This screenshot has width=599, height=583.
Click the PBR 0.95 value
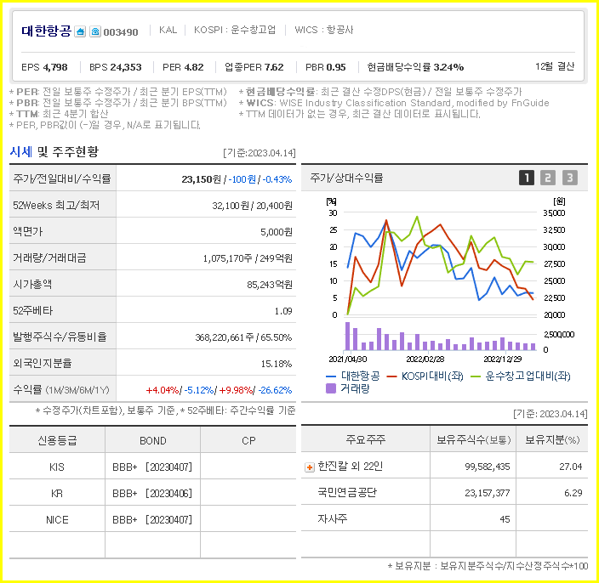(x=326, y=67)
